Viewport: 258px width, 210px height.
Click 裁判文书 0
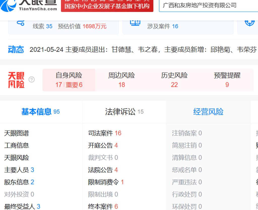pos(103,158)
